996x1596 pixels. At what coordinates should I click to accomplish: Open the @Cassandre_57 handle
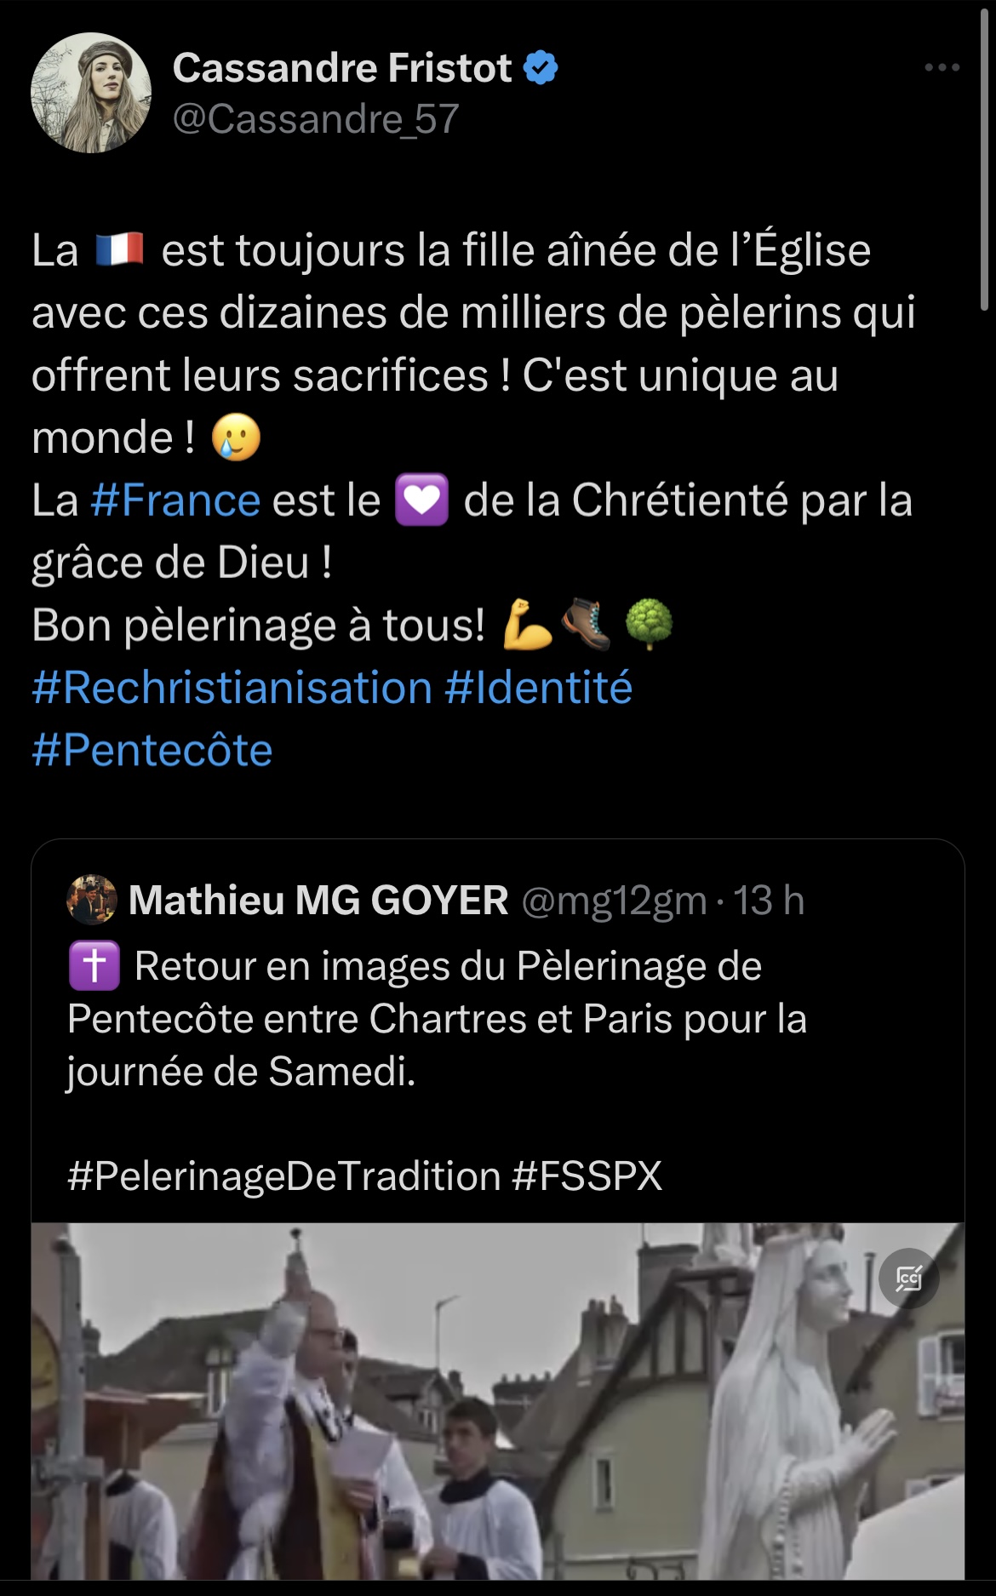click(x=316, y=119)
